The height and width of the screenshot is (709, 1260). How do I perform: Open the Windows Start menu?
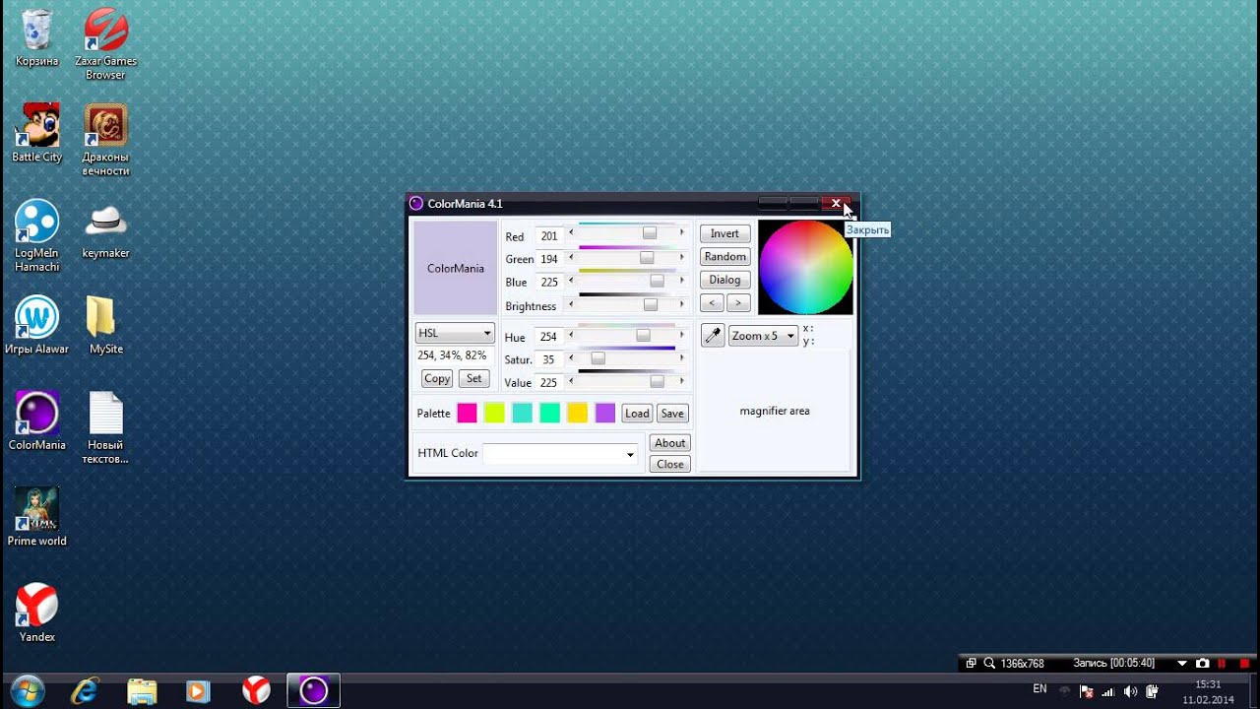point(27,690)
